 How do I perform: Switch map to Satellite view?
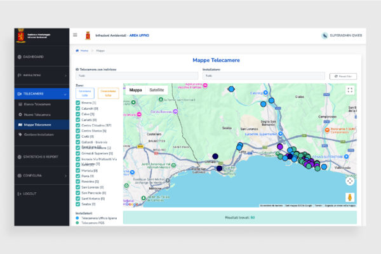[156, 90]
